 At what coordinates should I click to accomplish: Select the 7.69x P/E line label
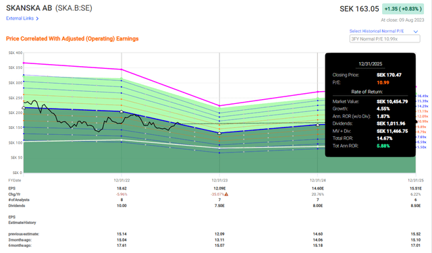pyautogui.click(x=421, y=137)
